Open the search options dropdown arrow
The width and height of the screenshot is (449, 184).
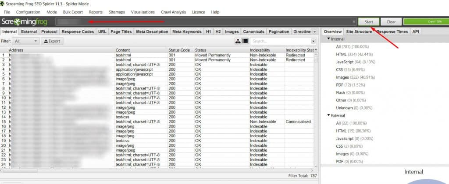[x=313, y=41]
